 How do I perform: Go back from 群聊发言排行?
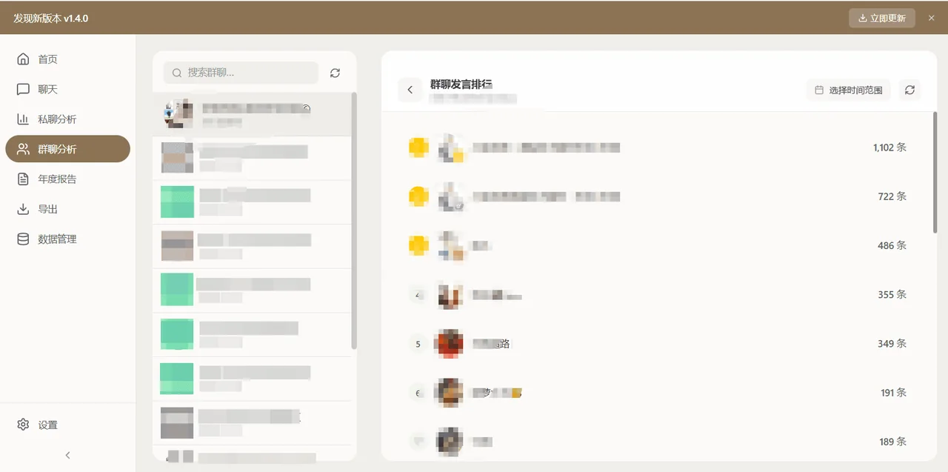tap(410, 90)
